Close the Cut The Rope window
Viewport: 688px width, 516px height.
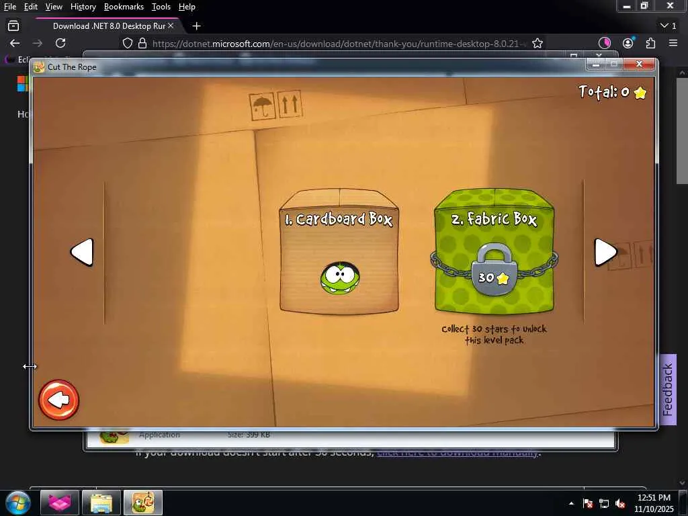point(640,64)
